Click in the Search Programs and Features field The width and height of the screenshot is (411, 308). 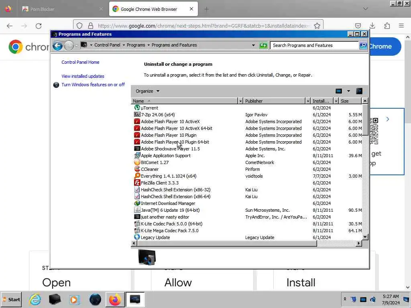tap(314, 45)
